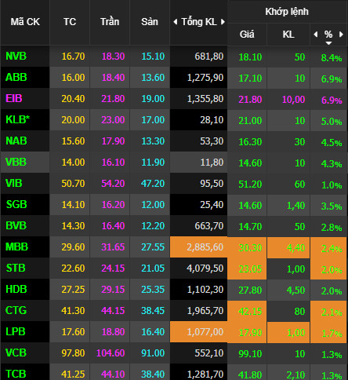Click EIB matched price 21.80 in Giá
Viewport: 348px width, 380px height.
click(250, 100)
